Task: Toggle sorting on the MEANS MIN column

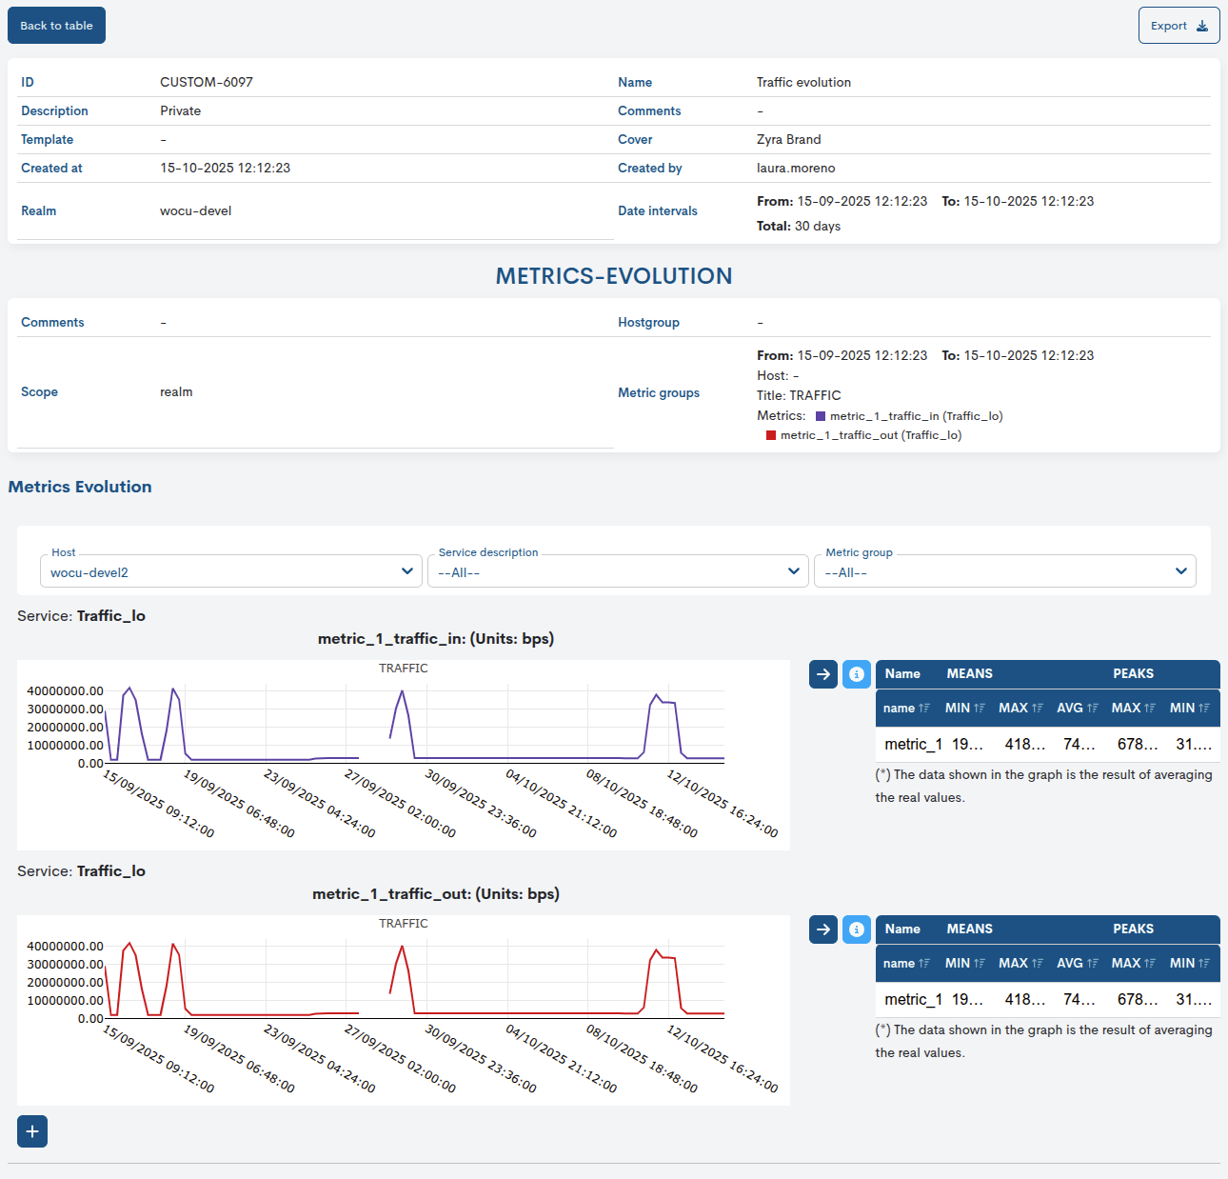Action: coord(980,708)
